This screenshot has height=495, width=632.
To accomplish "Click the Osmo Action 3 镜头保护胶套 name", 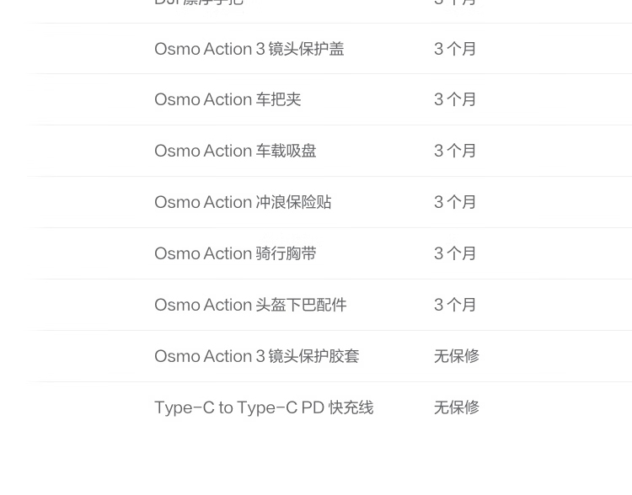I will tap(256, 356).
